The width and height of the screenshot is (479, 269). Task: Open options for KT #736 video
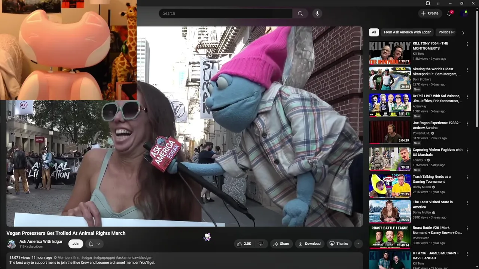coord(467,254)
